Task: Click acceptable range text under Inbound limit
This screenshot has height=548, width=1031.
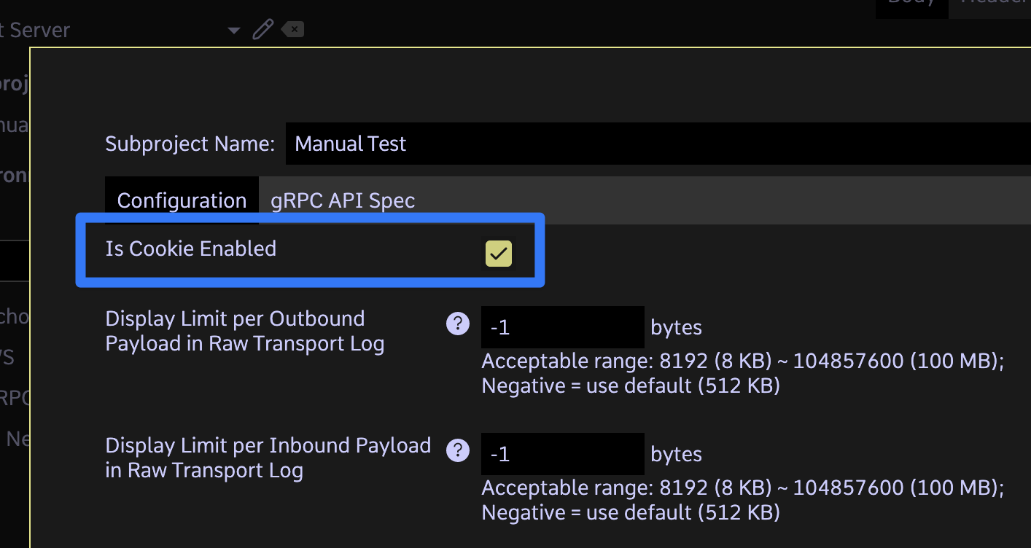Action: point(743,500)
